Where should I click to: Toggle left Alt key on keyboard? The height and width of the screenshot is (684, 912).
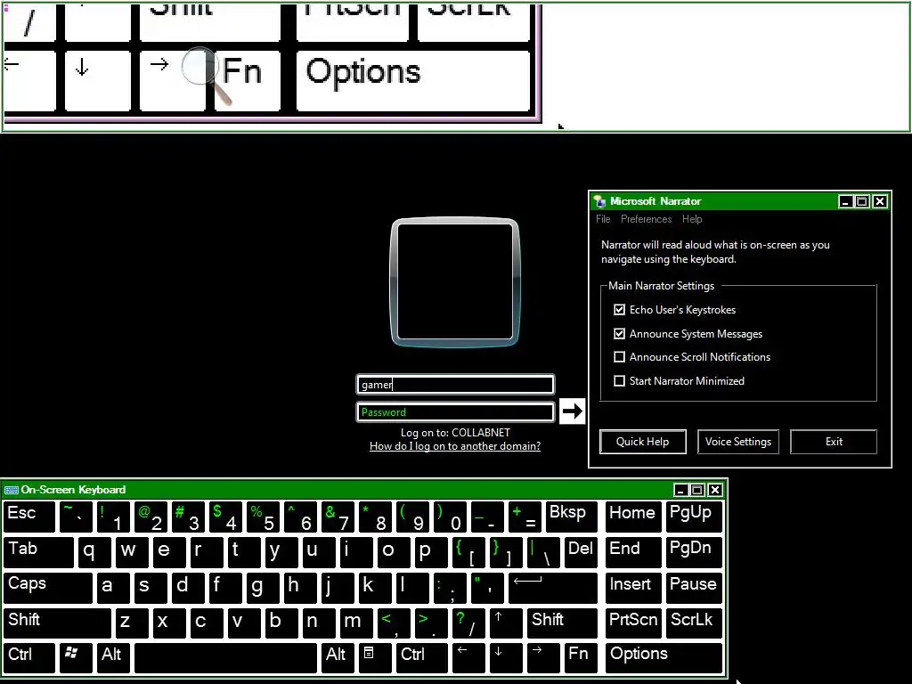(x=113, y=658)
